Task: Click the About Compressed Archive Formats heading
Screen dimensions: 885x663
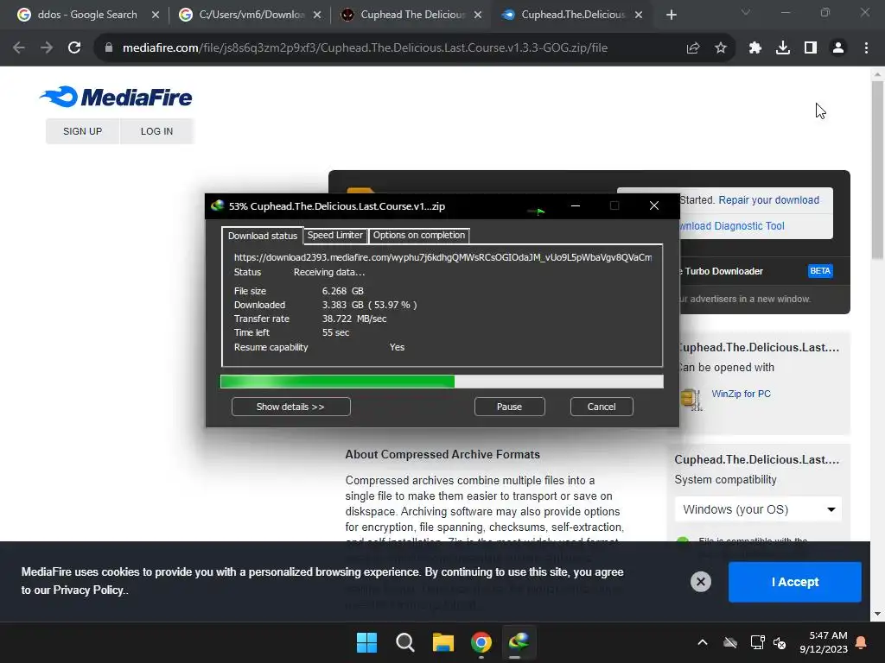Action: 442,454
